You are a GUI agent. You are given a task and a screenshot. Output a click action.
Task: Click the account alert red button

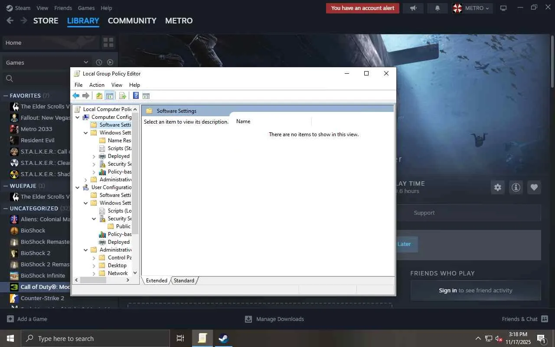362,8
